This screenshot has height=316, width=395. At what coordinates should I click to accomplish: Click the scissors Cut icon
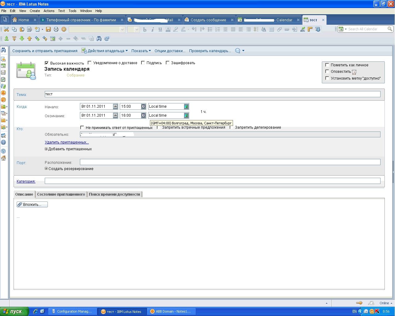[6, 29]
